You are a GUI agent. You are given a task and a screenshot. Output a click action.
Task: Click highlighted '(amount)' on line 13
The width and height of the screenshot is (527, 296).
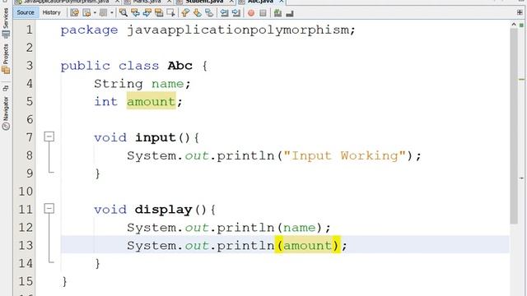pyautogui.click(x=307, y=245)
